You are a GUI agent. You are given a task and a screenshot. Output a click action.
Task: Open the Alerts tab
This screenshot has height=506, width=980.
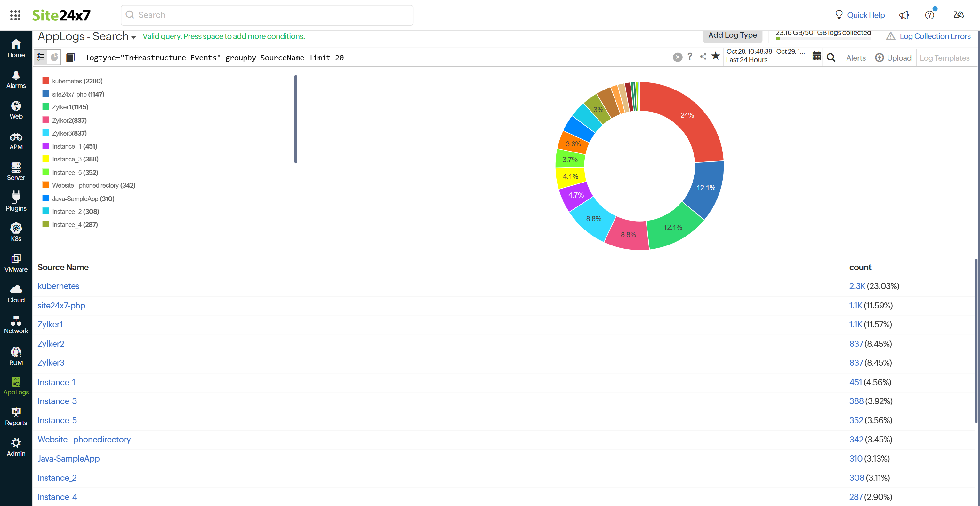pyautogui.click(x=855, y=58)
